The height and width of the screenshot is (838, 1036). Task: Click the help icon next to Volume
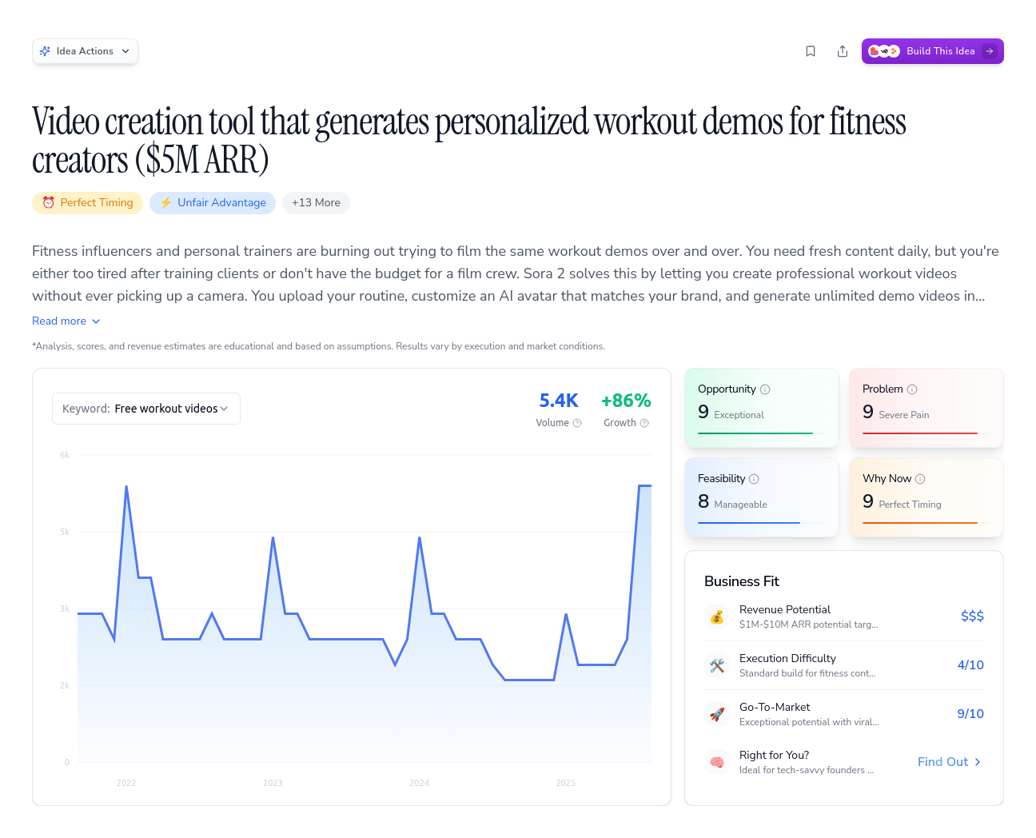coord(577,423)
